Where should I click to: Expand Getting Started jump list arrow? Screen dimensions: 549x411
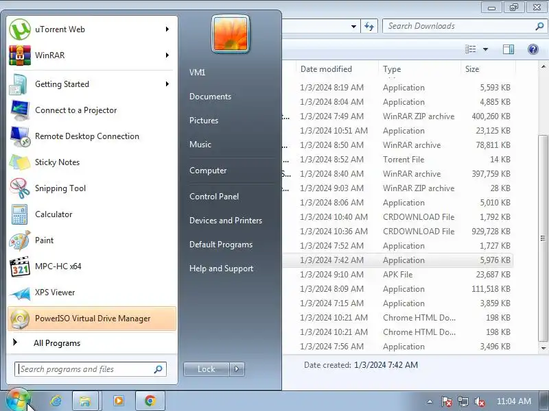[x=167, y=84]
